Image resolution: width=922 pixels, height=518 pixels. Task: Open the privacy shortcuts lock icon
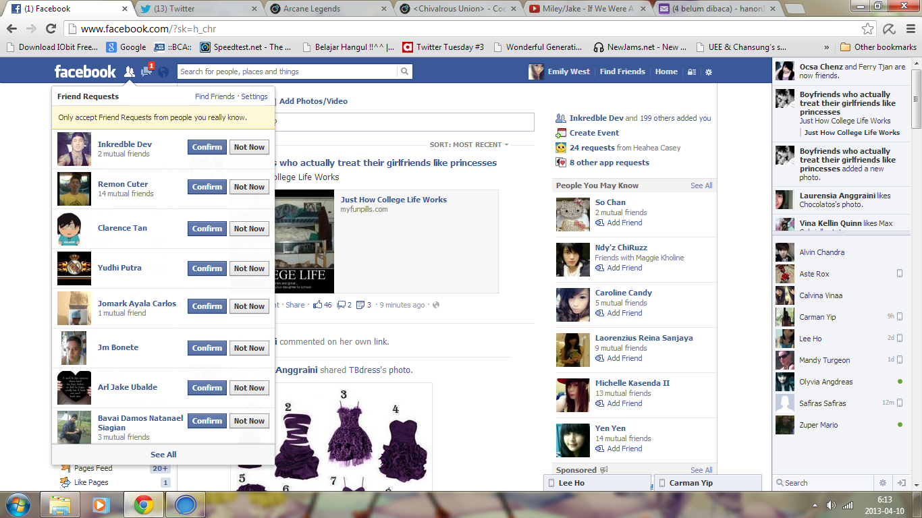coord(692,72)
